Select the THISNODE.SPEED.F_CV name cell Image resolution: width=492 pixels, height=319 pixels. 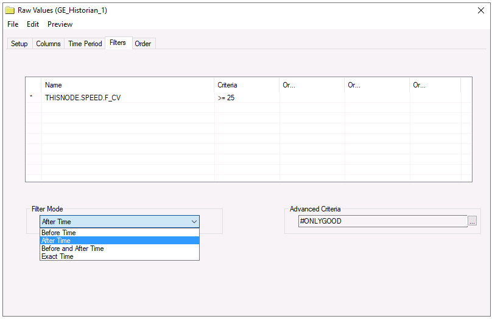[128, 98]
